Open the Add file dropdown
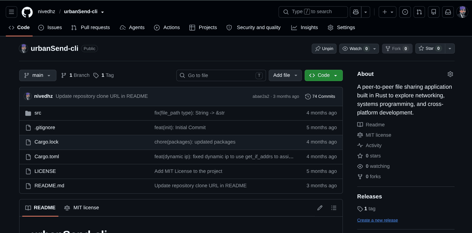Image resolution: width=472 pixels, height=233 pixels. (x=285, y=75)
